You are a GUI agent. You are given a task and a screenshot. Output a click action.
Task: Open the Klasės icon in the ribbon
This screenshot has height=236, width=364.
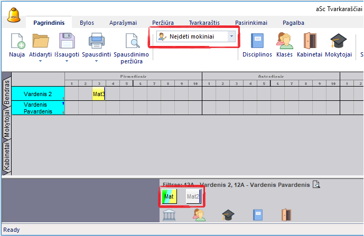pos(284,41)
